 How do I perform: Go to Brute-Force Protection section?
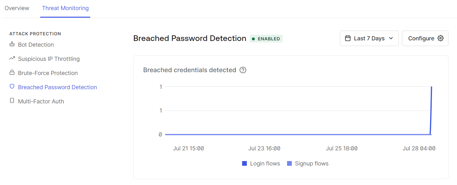[48, 73]
